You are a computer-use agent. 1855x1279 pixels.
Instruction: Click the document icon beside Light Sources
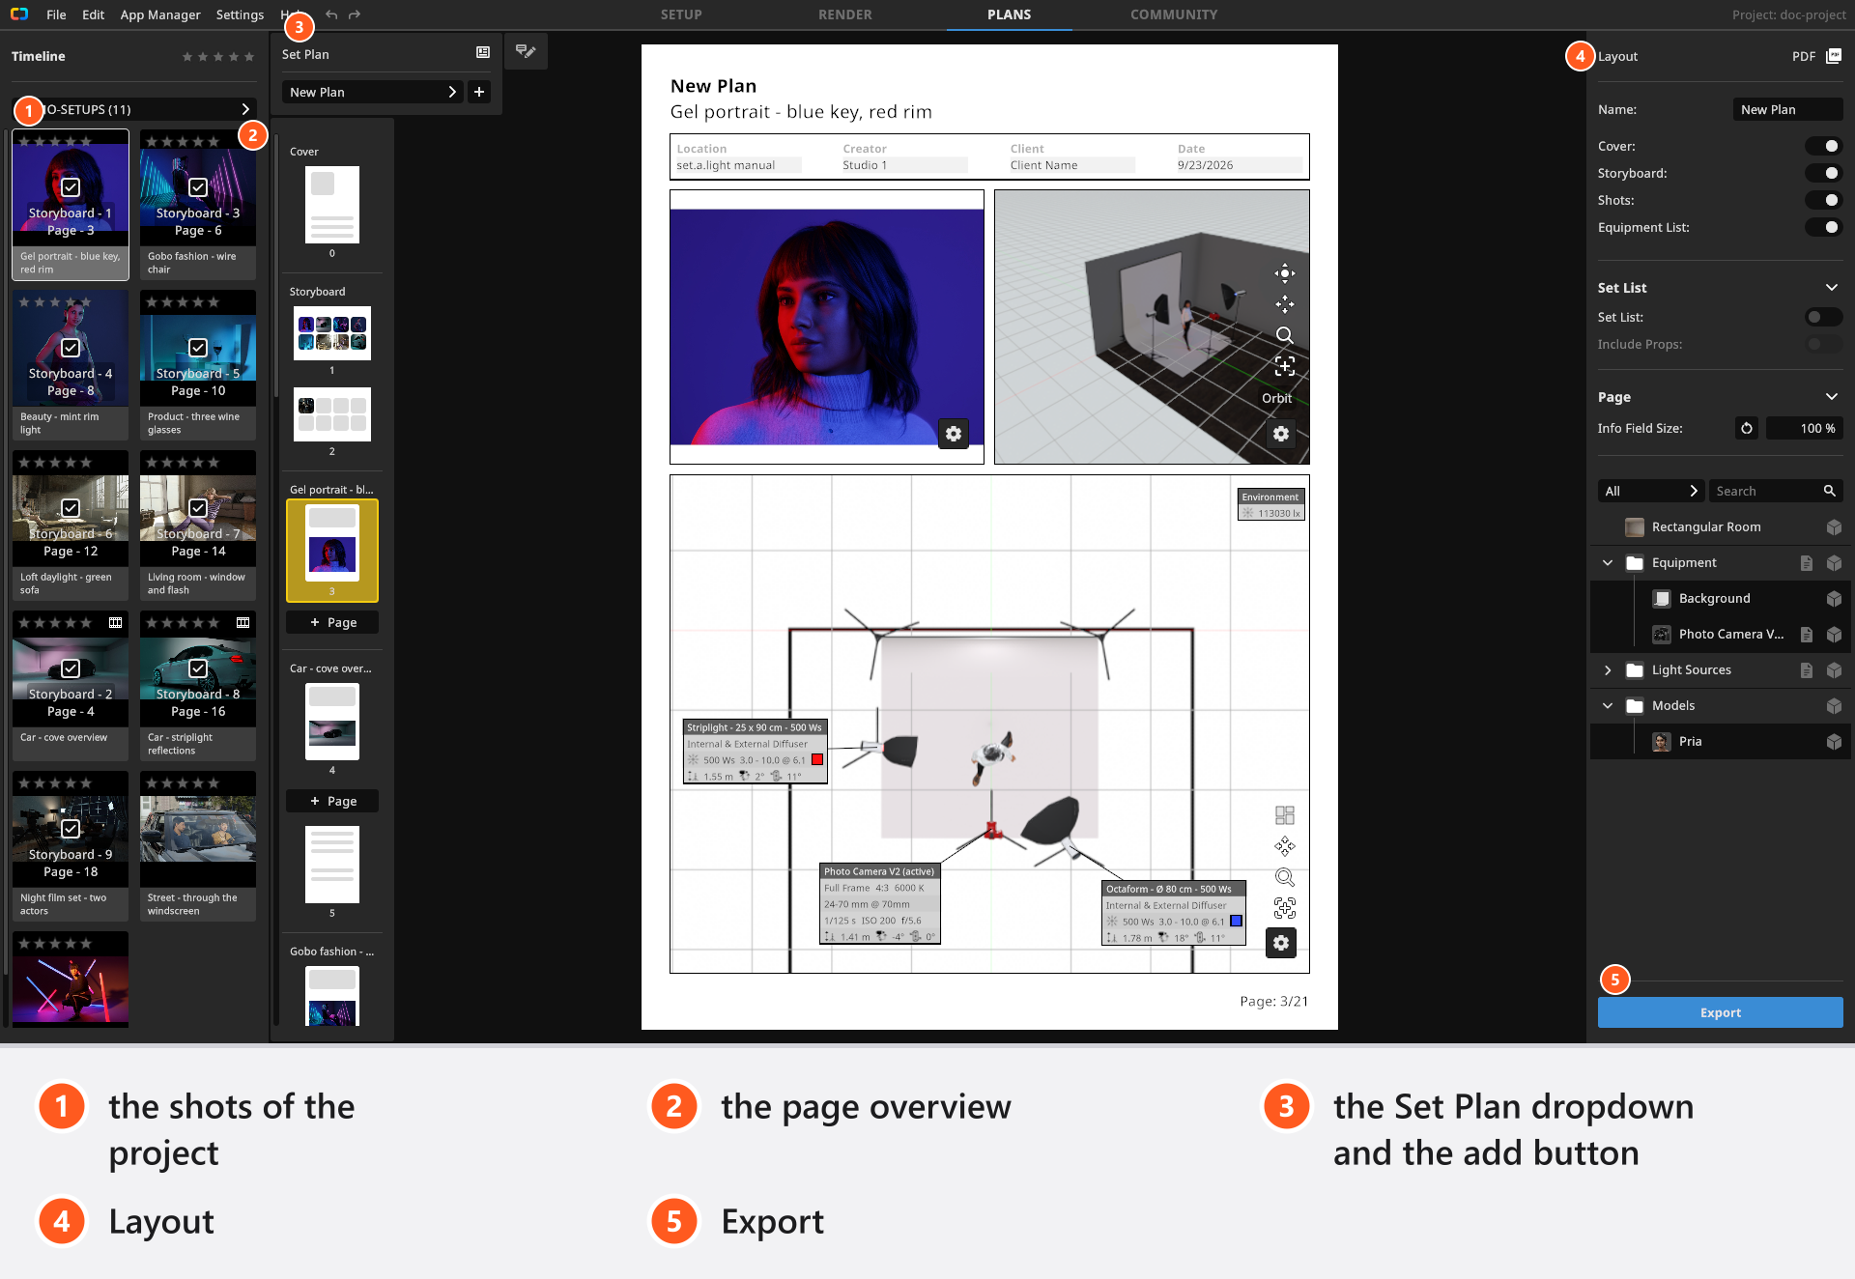tap(1806, 670)
